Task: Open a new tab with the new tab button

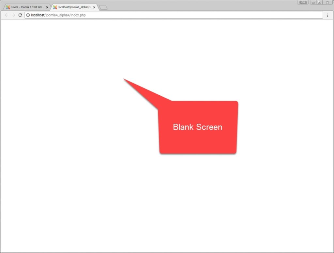Action: (x=103, y=8)
